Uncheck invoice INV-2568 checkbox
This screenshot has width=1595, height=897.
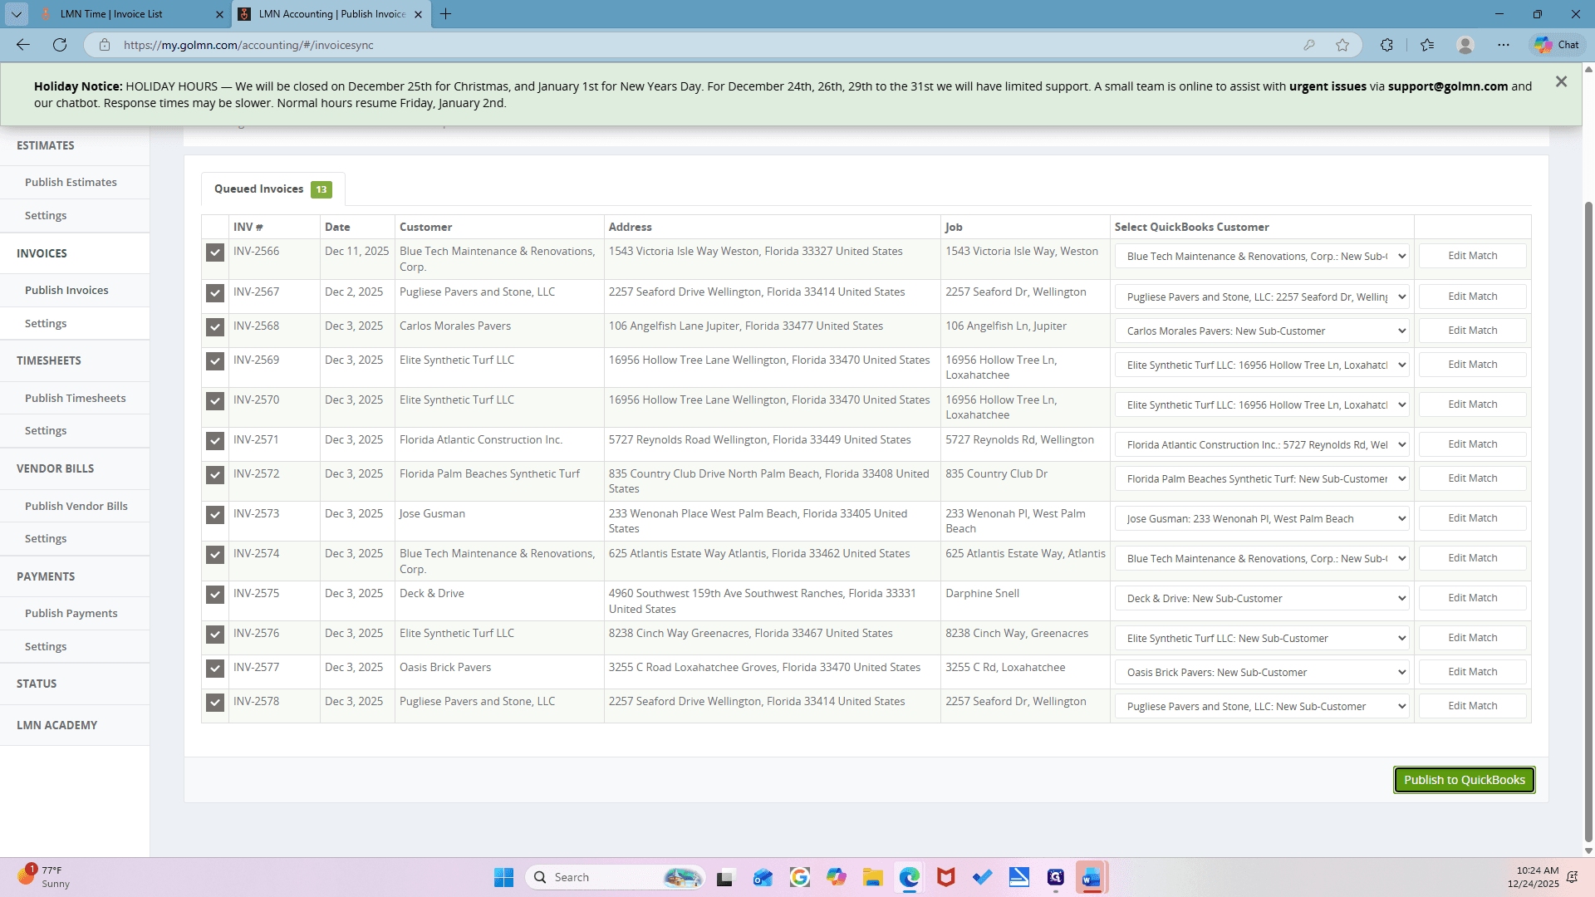pos(215,327)
